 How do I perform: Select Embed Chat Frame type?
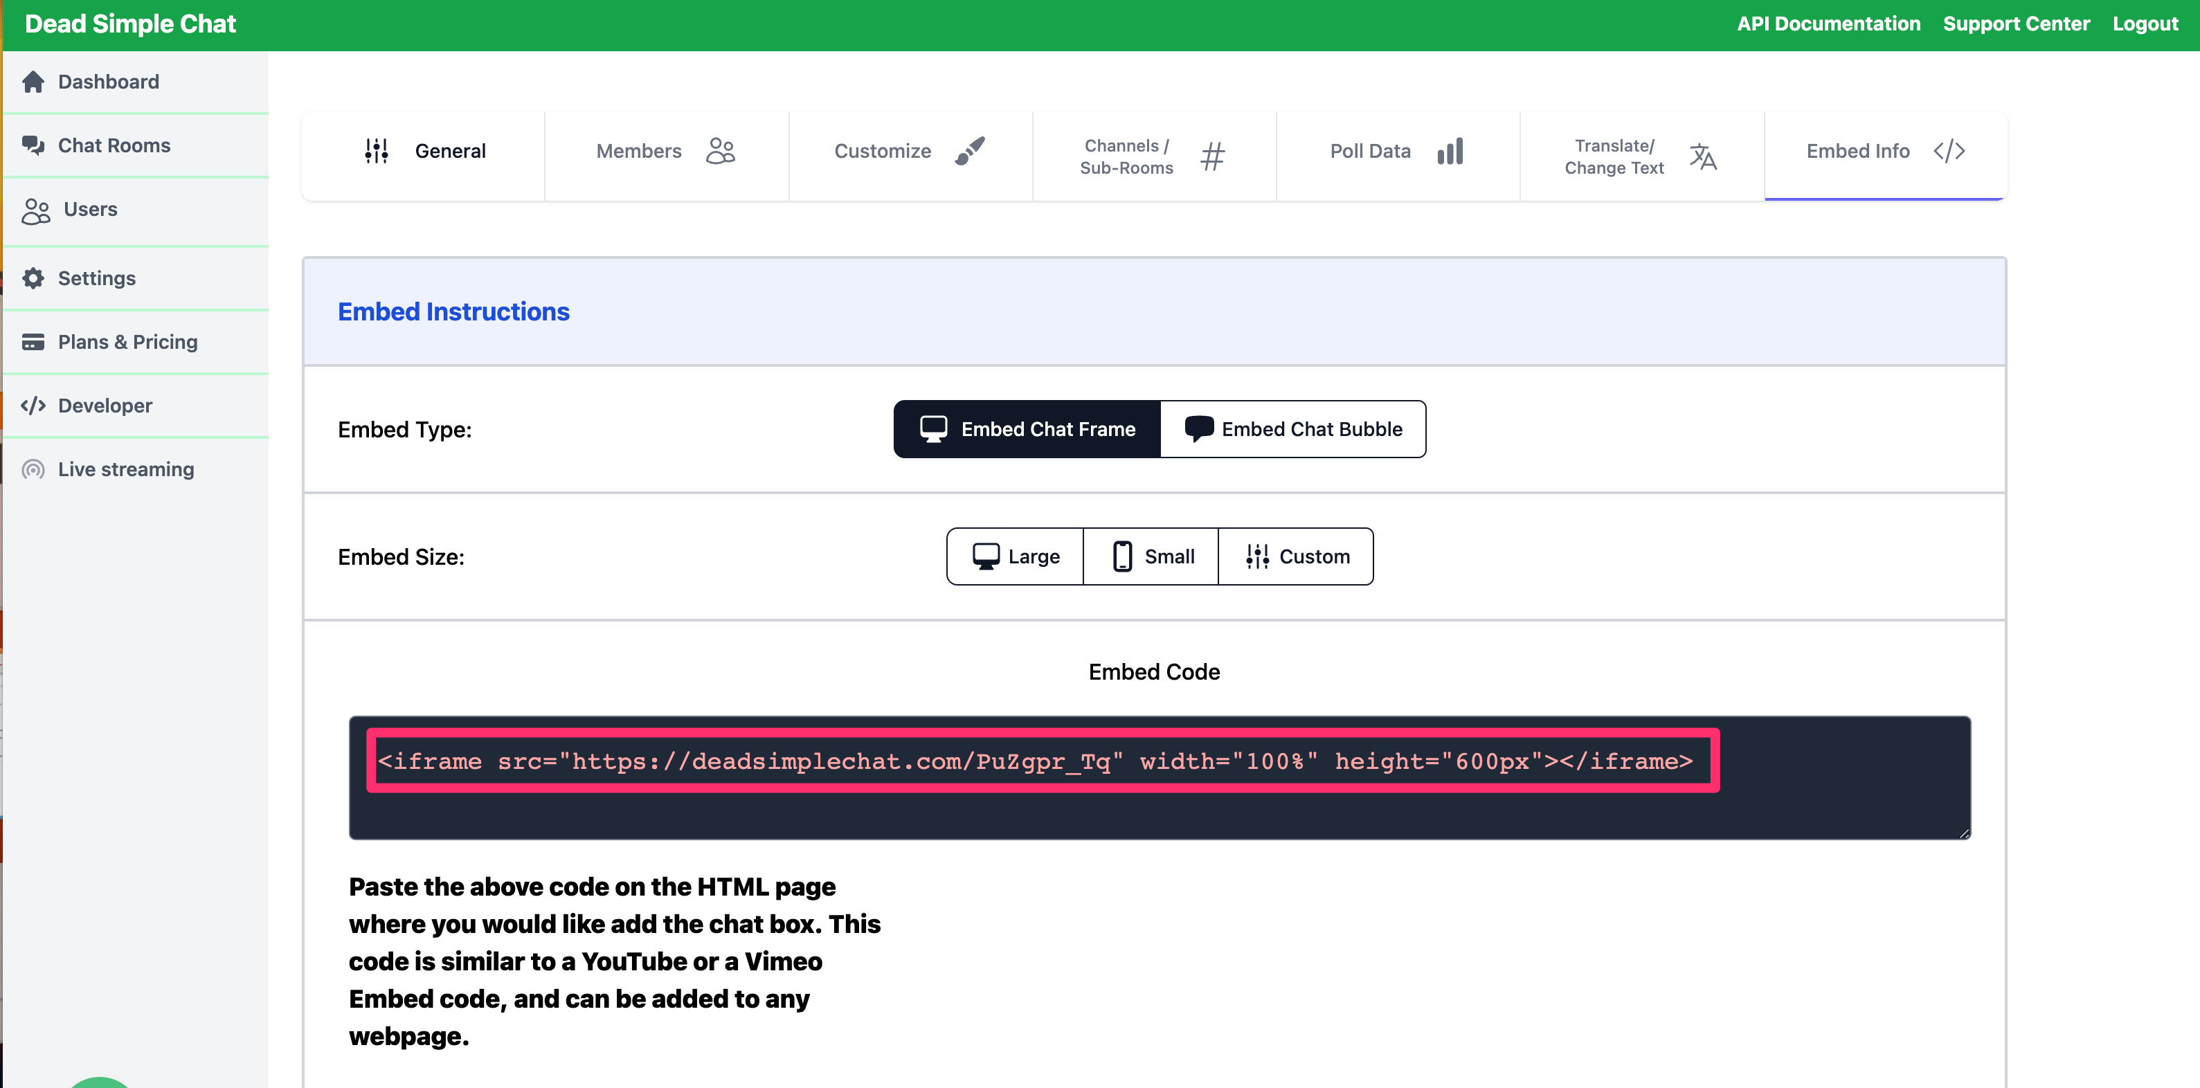click(x=1027, y=428)
